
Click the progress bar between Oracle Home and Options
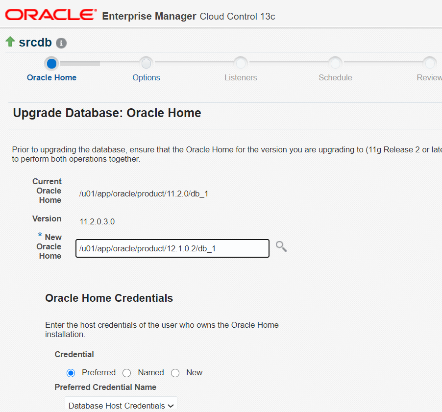coord(98,63)
